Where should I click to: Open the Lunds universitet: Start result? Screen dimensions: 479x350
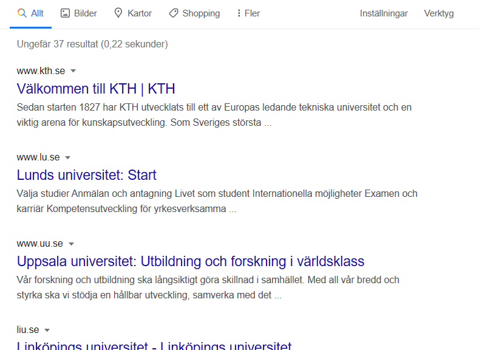[x=86, y=175]
